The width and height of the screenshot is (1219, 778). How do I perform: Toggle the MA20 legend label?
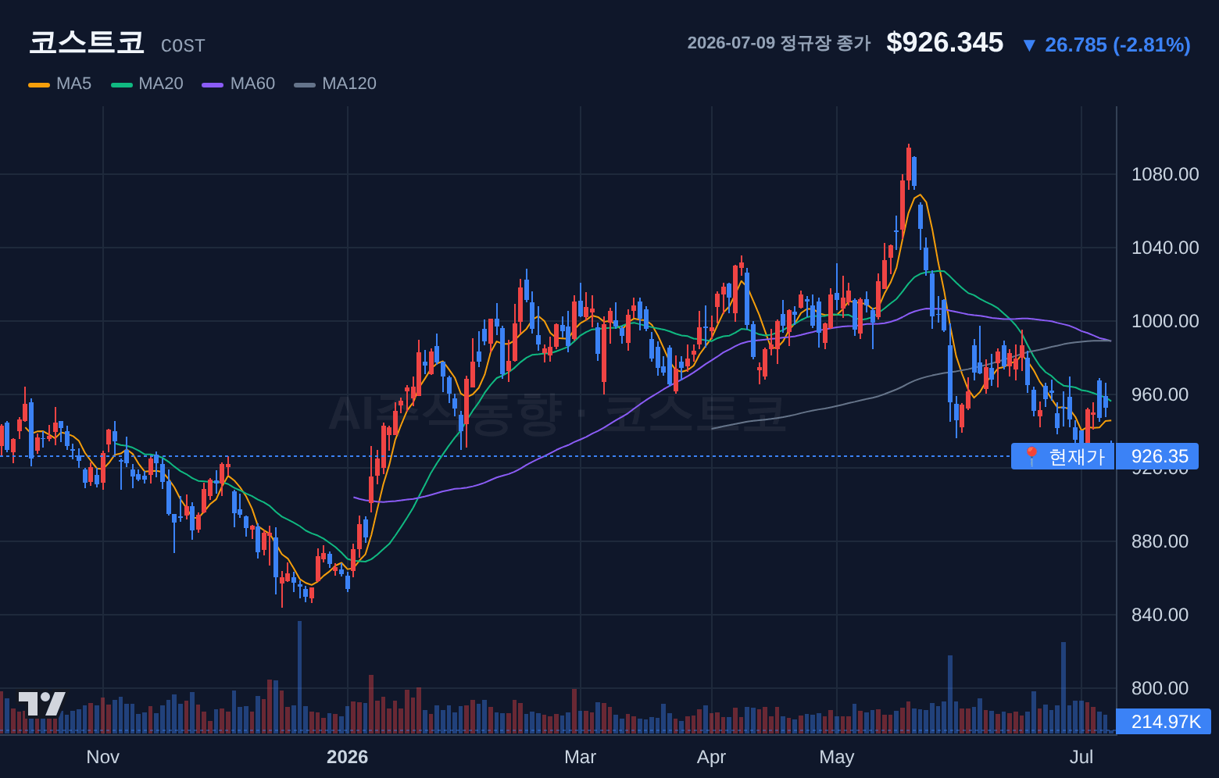point(161,84)
